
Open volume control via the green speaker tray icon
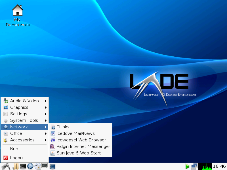(x=187, y=166)
